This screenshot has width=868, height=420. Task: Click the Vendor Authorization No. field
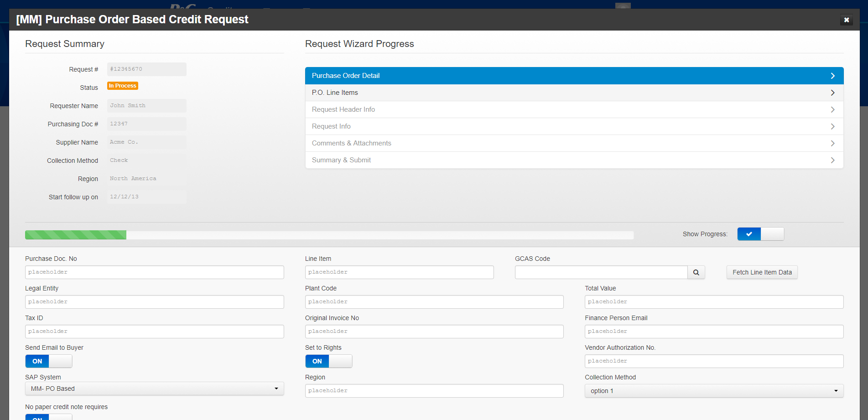pos(714,361)
